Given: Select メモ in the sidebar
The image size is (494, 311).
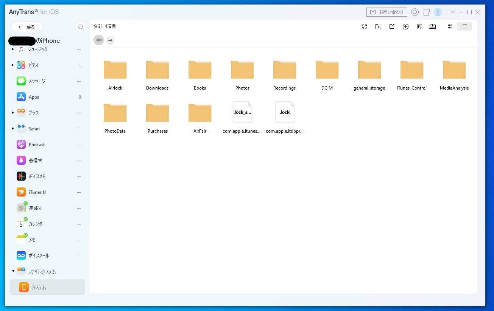Looking at the screenshot, I should pos(47,240).
